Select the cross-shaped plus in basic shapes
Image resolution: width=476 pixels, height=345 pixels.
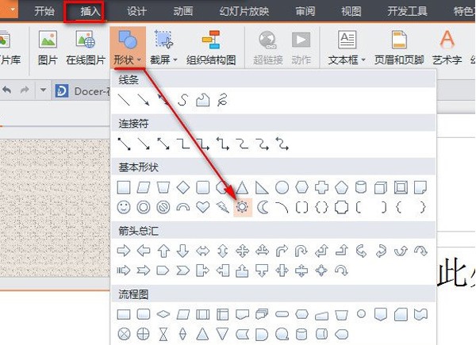click(322, 188)
